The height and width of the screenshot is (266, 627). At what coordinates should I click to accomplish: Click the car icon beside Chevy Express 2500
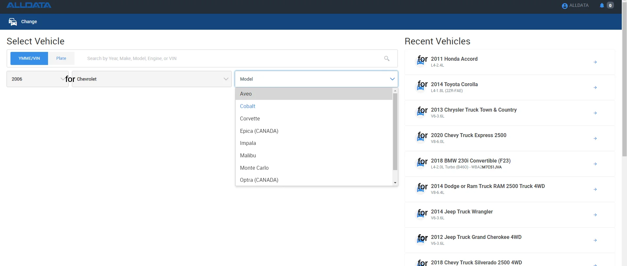point(421,138)
